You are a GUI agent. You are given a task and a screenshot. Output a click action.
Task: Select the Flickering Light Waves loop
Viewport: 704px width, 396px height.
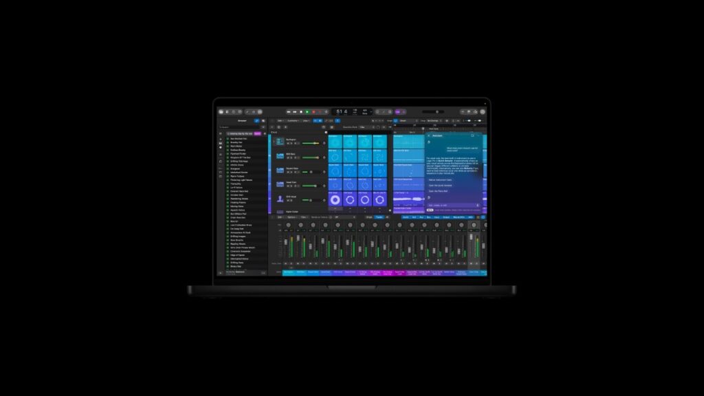pos(241,180)
